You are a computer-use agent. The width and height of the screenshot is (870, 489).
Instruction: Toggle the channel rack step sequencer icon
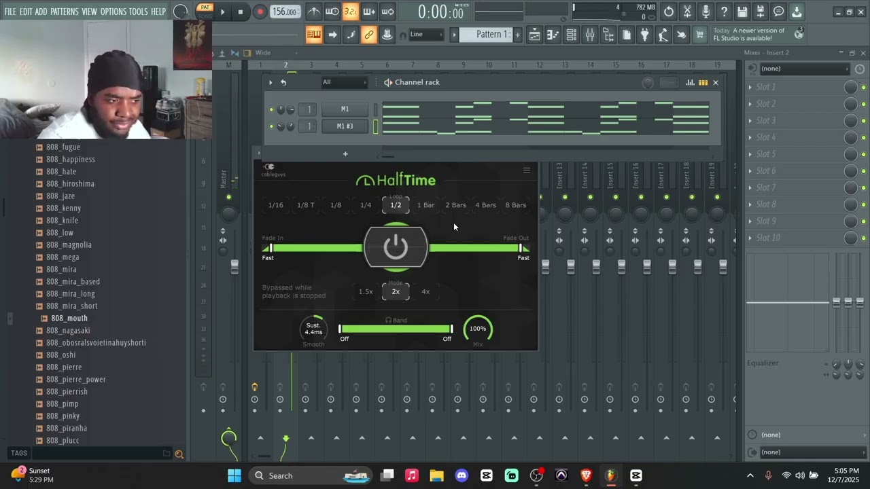tap(703, 83)
